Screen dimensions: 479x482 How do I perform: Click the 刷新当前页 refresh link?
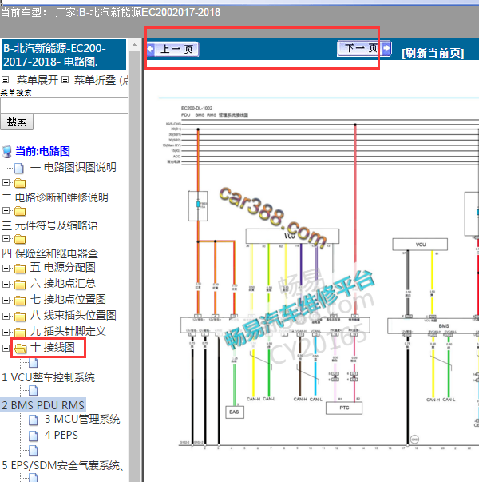pyautogui.click(x=433, y=53)
